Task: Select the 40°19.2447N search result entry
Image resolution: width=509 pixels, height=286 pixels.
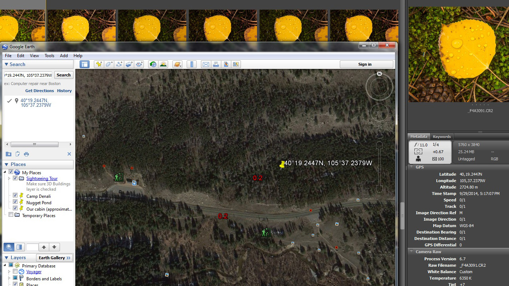Action: (x=36, y=103)
